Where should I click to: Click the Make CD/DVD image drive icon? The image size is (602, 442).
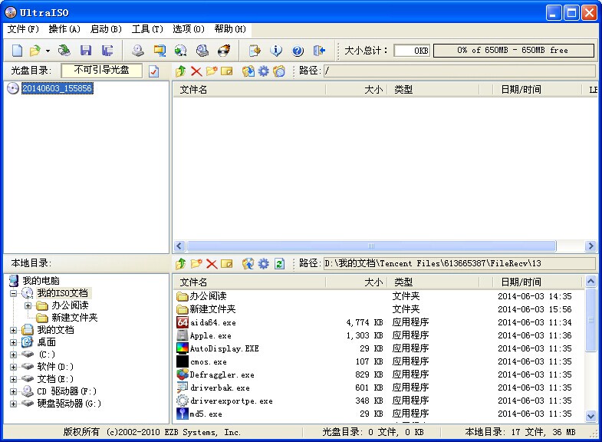[x=138, y=51]
